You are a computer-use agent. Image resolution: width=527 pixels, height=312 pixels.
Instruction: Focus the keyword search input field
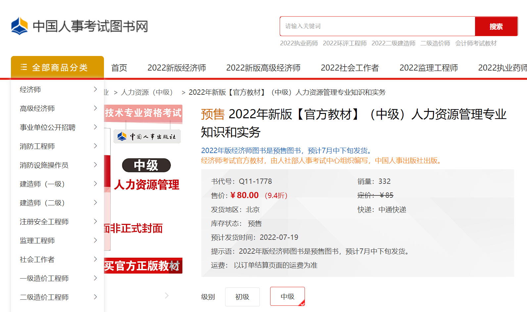pyautogui.click(x=377, y=26)
